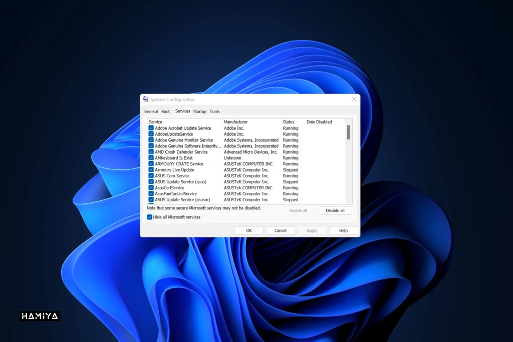Click the Apply button
The width and height of the screenshot is (513, 342).
312,230
